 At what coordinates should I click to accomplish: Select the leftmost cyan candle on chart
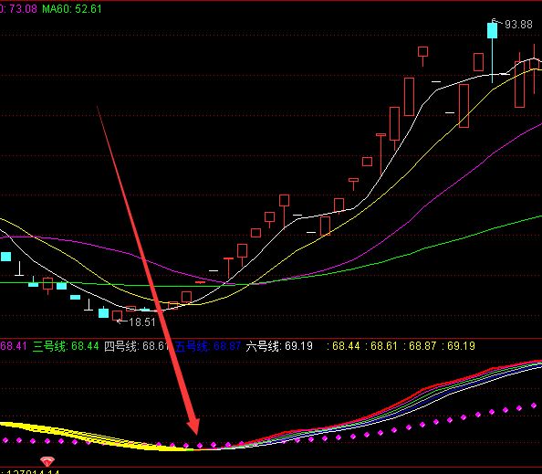[x=5, y=257]
